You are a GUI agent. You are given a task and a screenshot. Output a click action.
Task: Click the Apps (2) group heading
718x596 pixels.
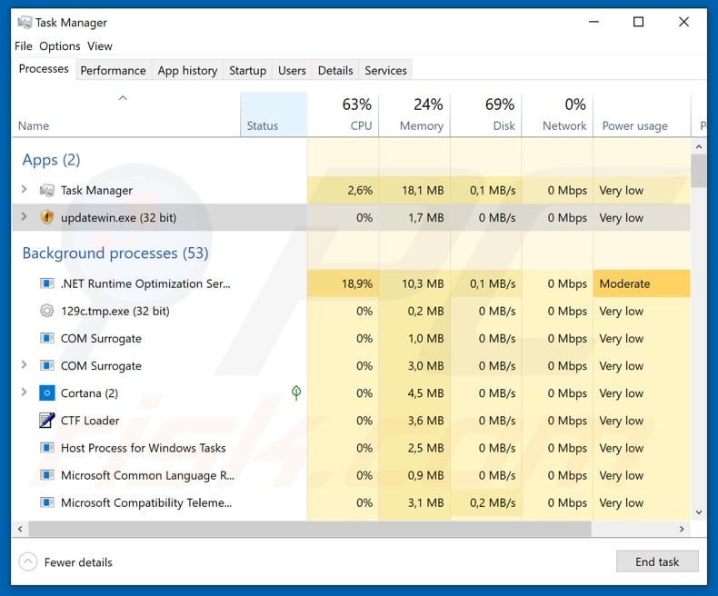(x=51, y=160)
